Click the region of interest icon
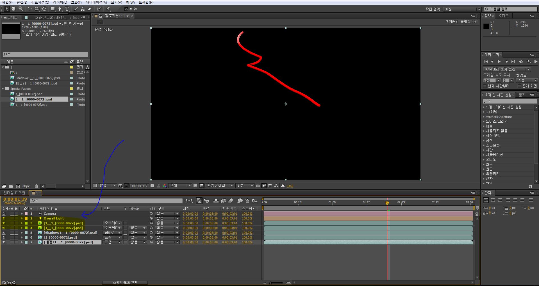539x286 pixels. (127, 186)
